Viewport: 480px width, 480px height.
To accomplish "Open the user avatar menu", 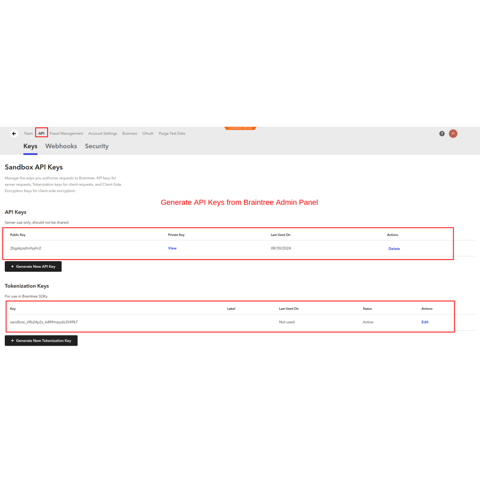I will click(453, 133).
